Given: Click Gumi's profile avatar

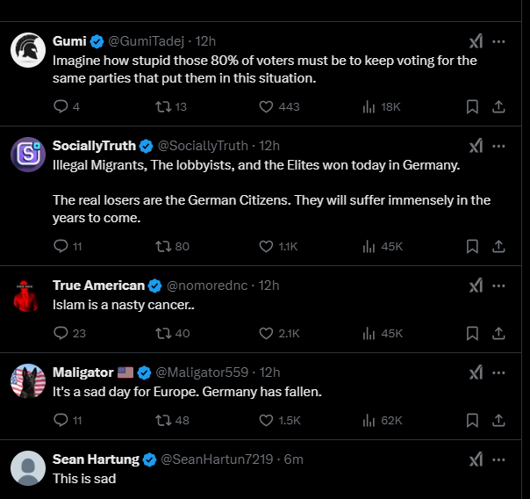Looking at the screenshot, I should [28, 51].
